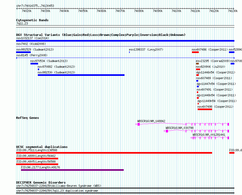The image size is (242, 195).
Task: Click segmental duplication bar Length:56462
Action: click(x=37, y=159)
